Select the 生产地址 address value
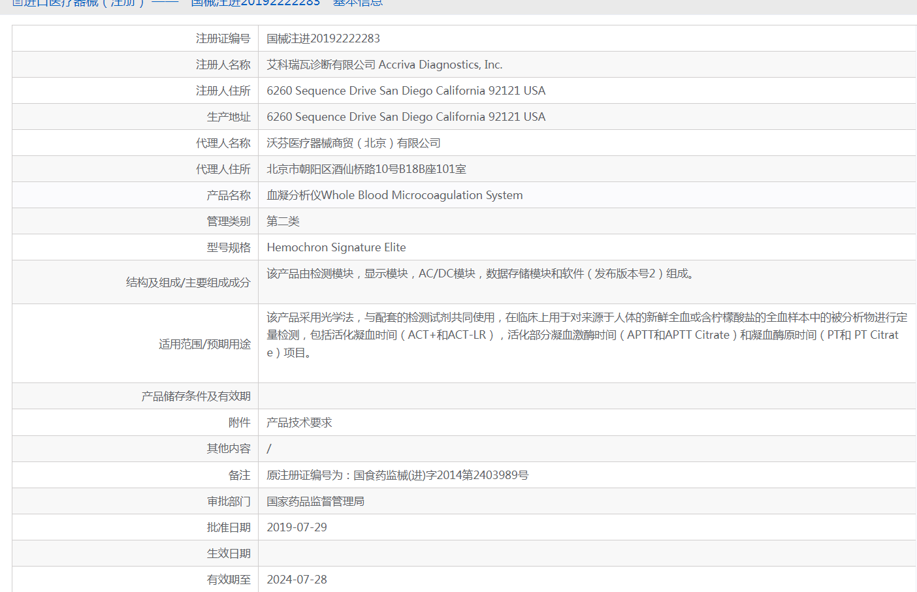 [406, 117]
